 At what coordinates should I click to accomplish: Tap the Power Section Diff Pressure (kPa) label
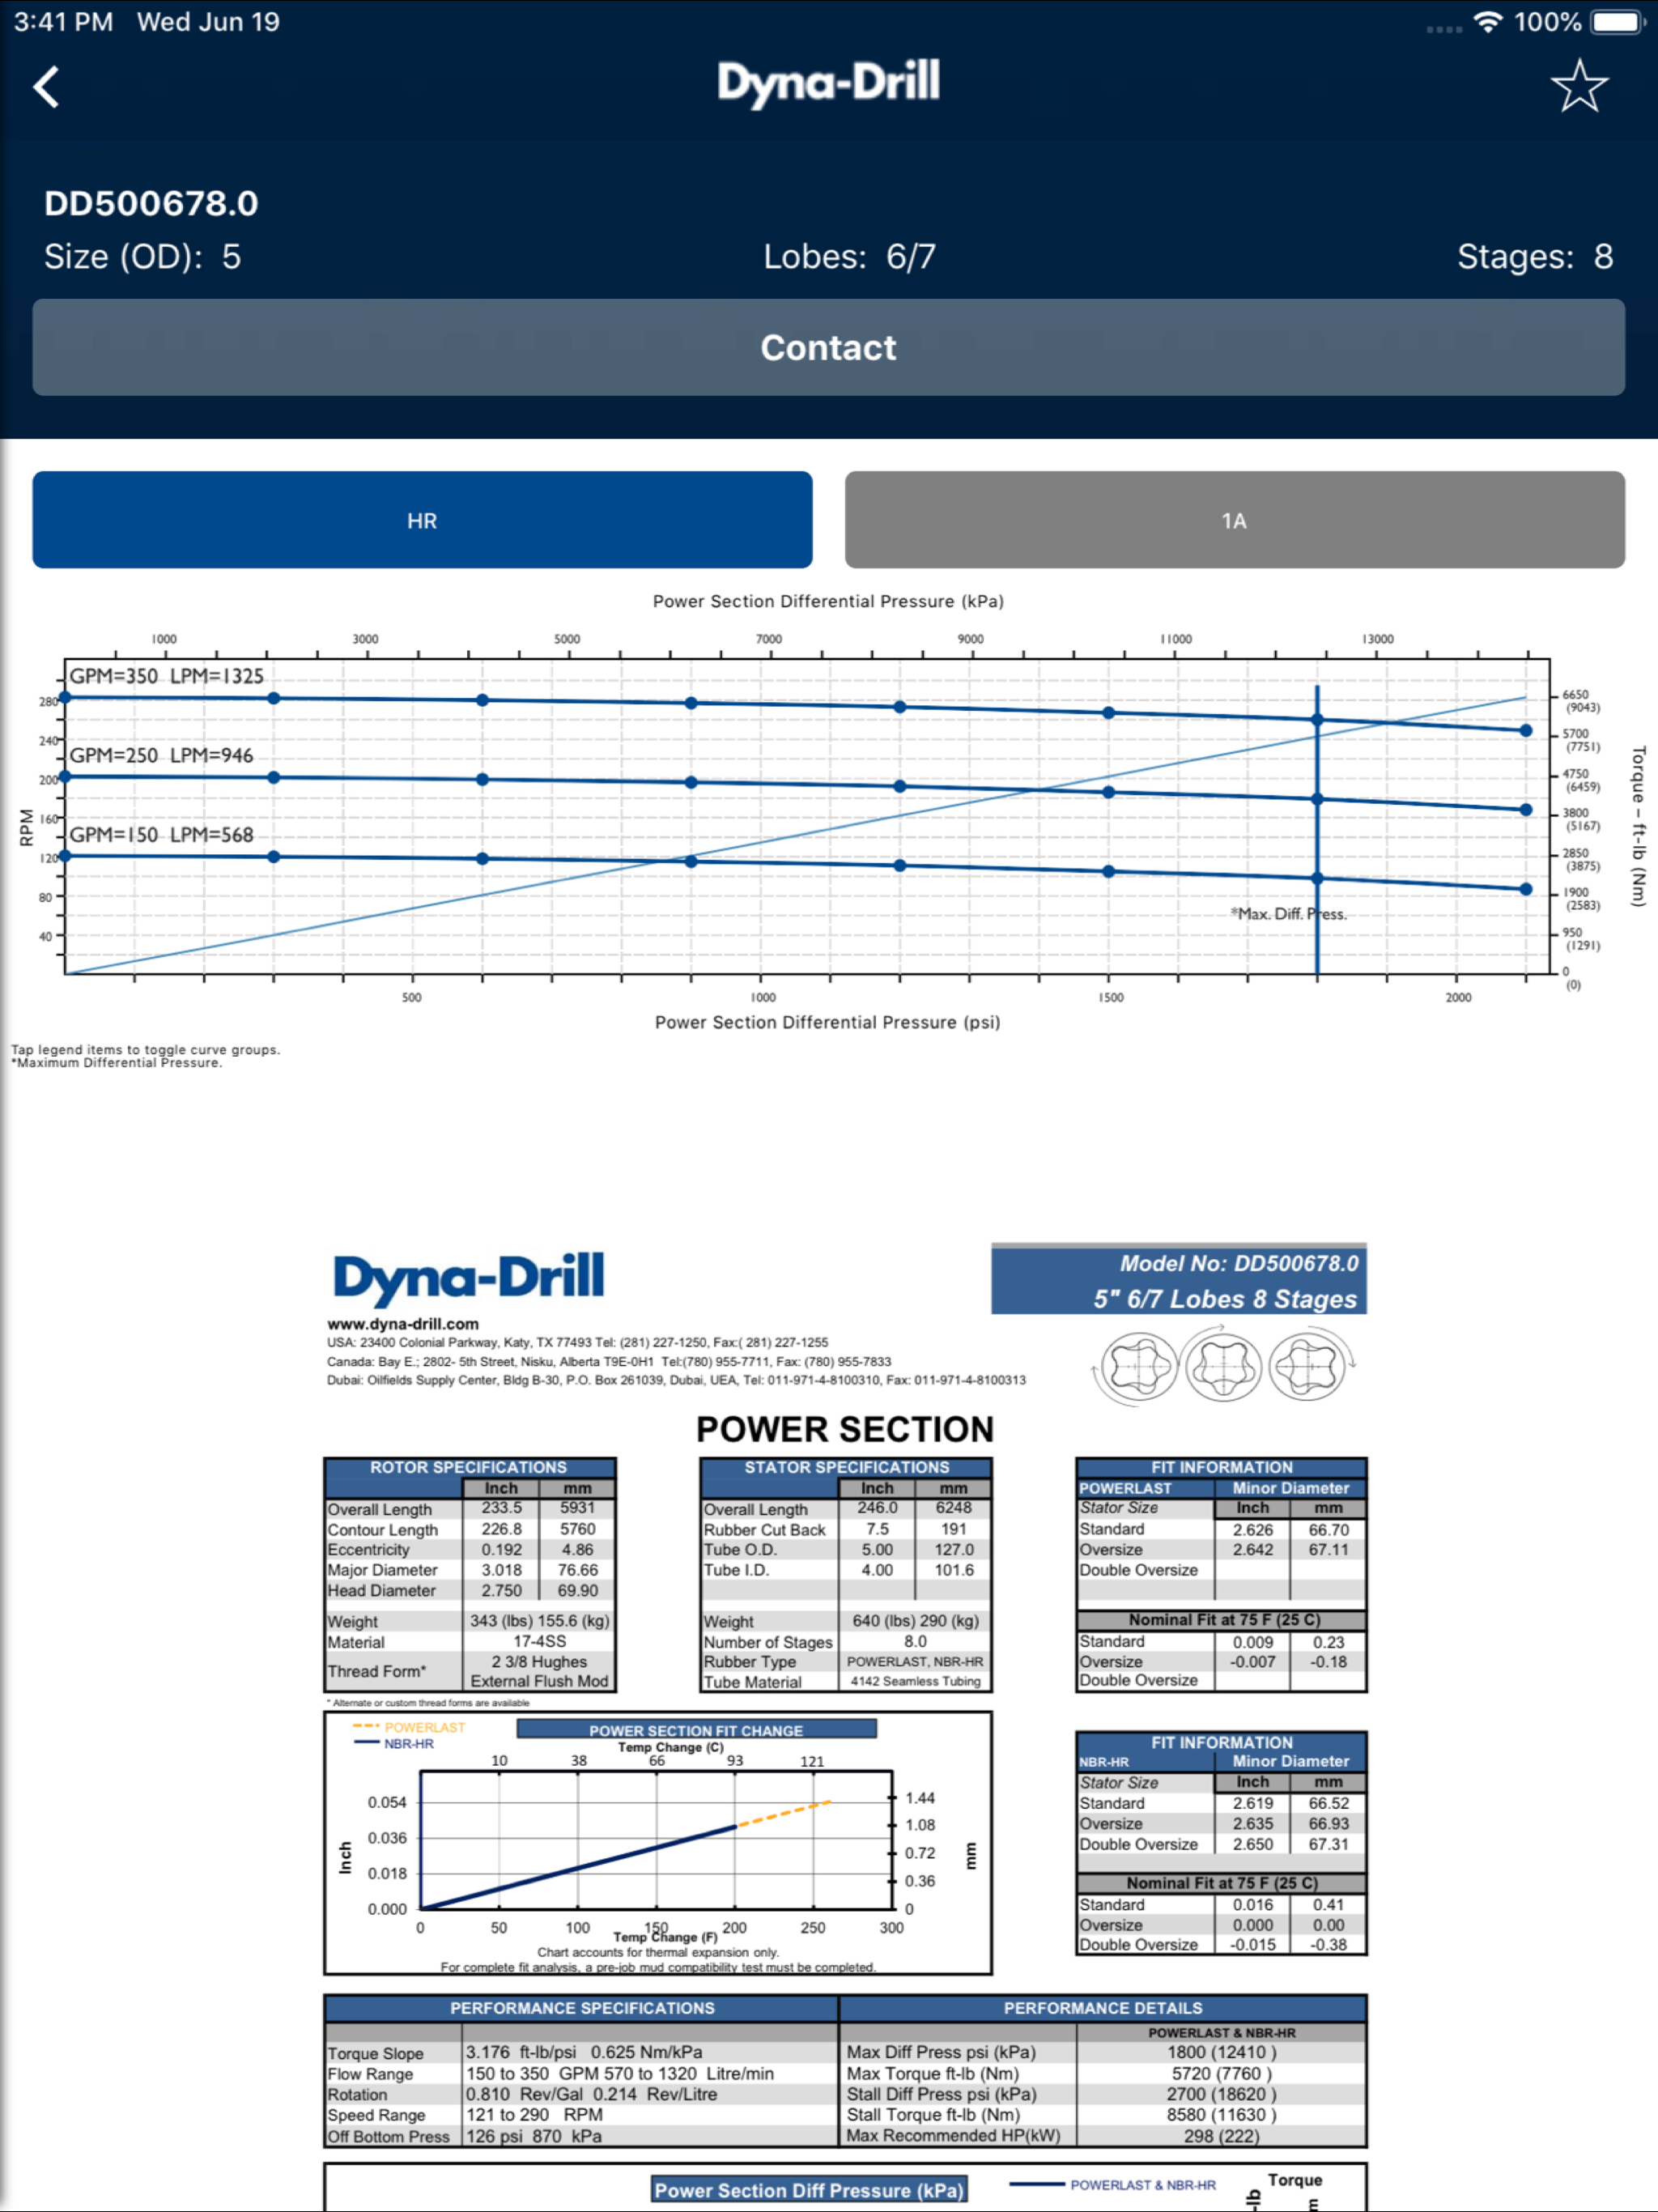(x=809, y=2190)
